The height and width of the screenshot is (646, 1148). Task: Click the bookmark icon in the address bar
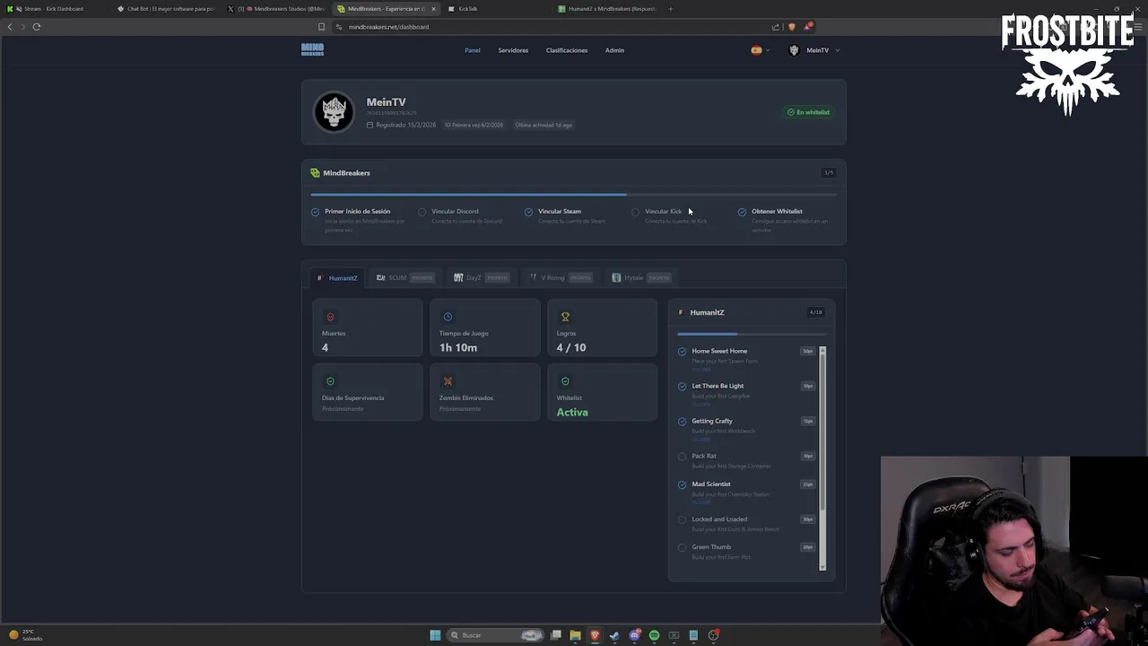click(x=321, y=27)
